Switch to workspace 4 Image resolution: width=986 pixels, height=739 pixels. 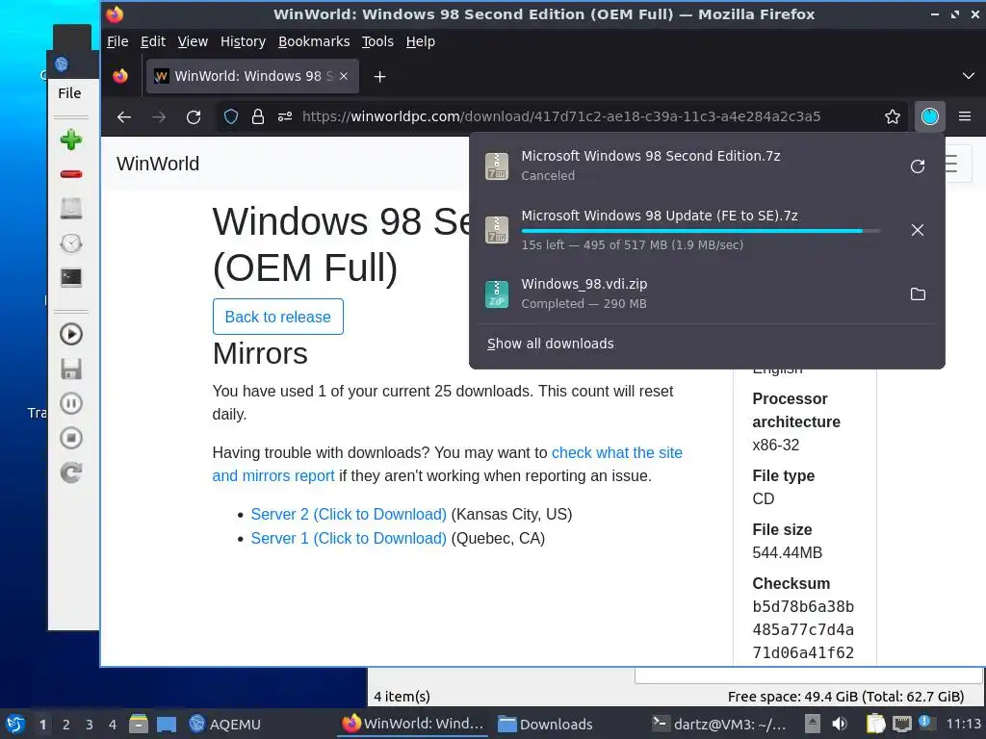tap(112, 725)
